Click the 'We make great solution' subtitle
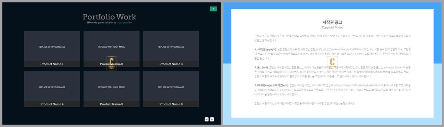Screen dimensions: 444x127 [x=110, y=22]
